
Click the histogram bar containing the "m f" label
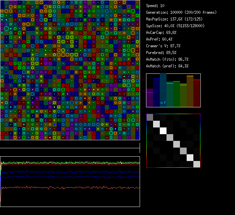coord(163,91)
